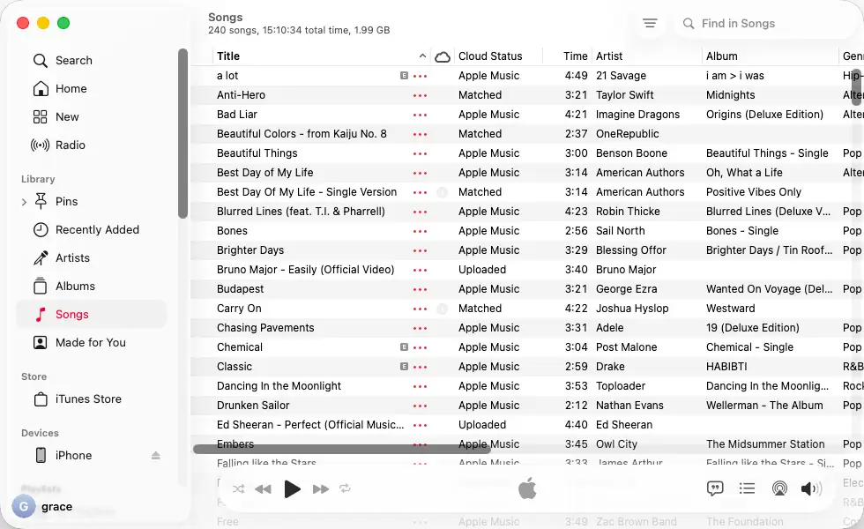
Task: Select Songs in the sidebar
Action: coord(92,314)
